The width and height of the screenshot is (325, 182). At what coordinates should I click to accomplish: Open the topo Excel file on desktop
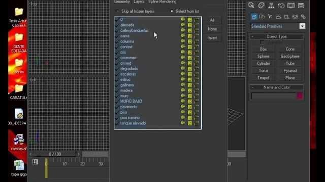tap(19, 168)
